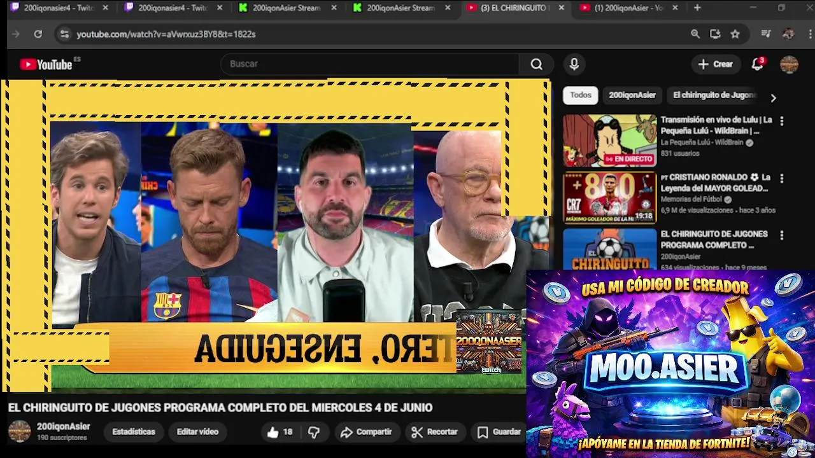Open the browser profile avatar
815x458 pixels.
(x=788, y=34)
